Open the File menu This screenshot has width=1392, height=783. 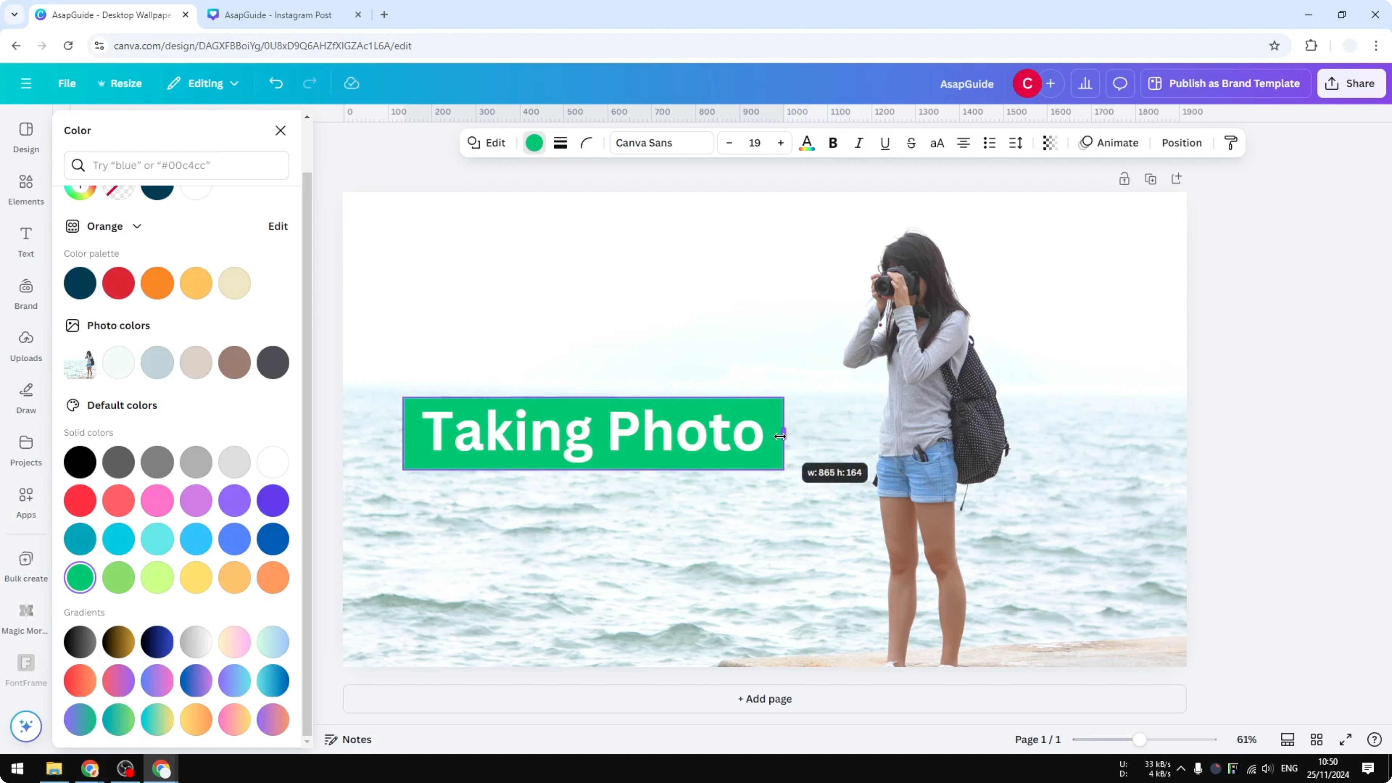(67, 83)
